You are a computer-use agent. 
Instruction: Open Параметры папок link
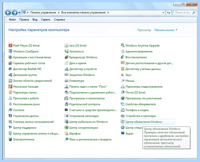coord(25,92)
